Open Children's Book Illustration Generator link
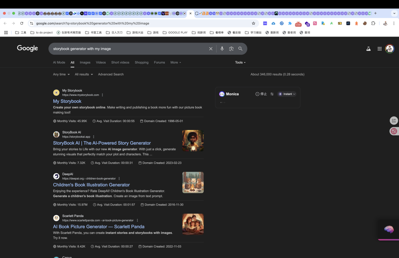The width and height of the screenshot is (399, 258). click(x=91, y=185)
